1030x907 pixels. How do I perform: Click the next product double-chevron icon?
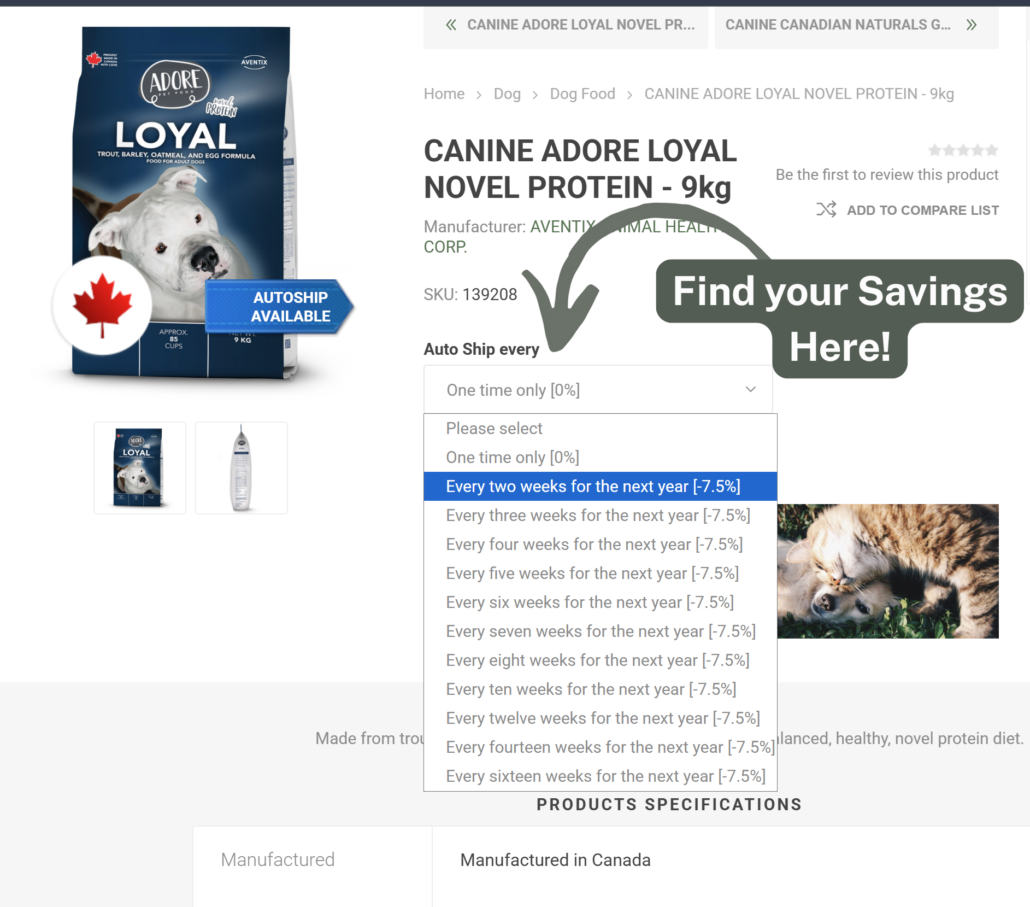coord(971,25)
